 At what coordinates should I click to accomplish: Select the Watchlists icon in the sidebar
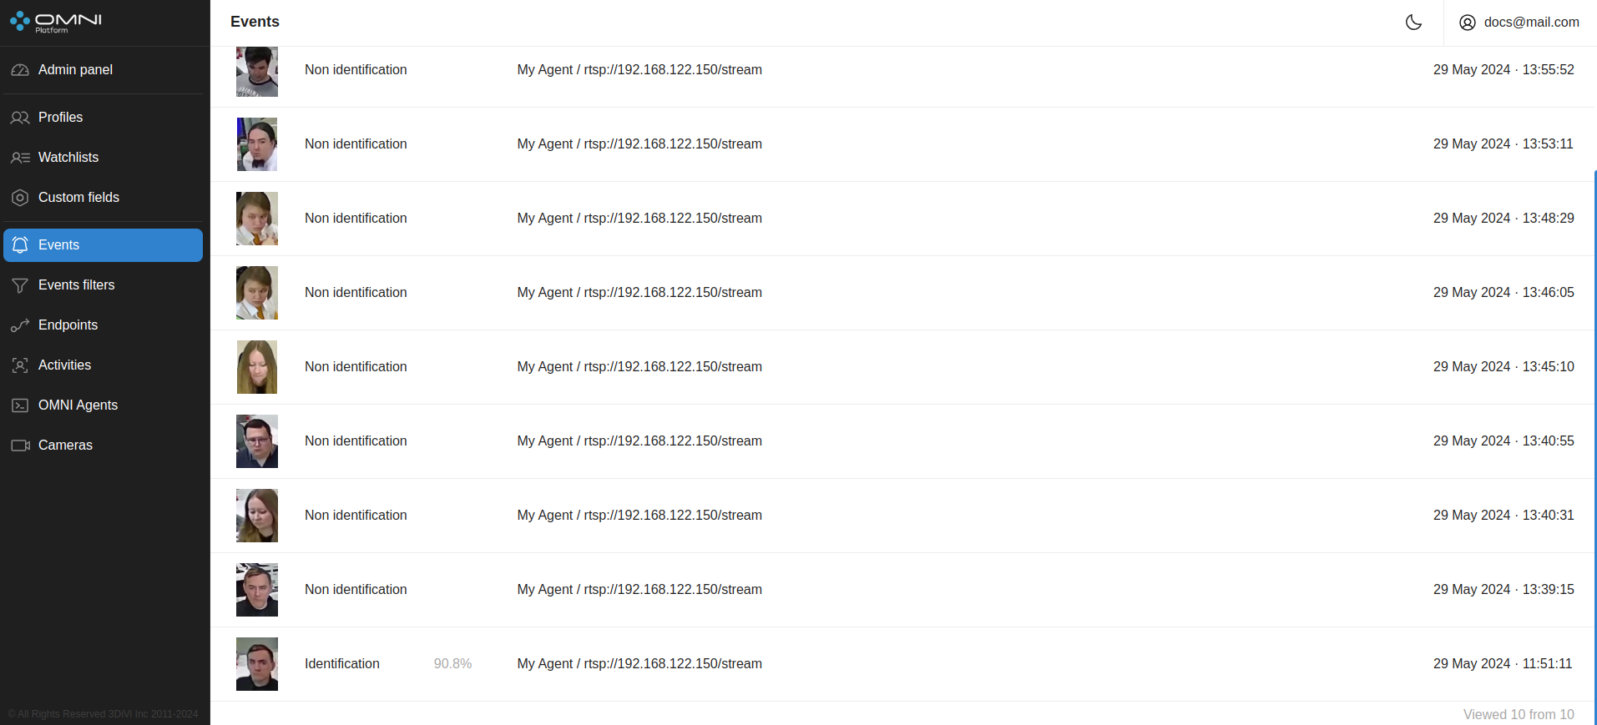pos(20,158)
